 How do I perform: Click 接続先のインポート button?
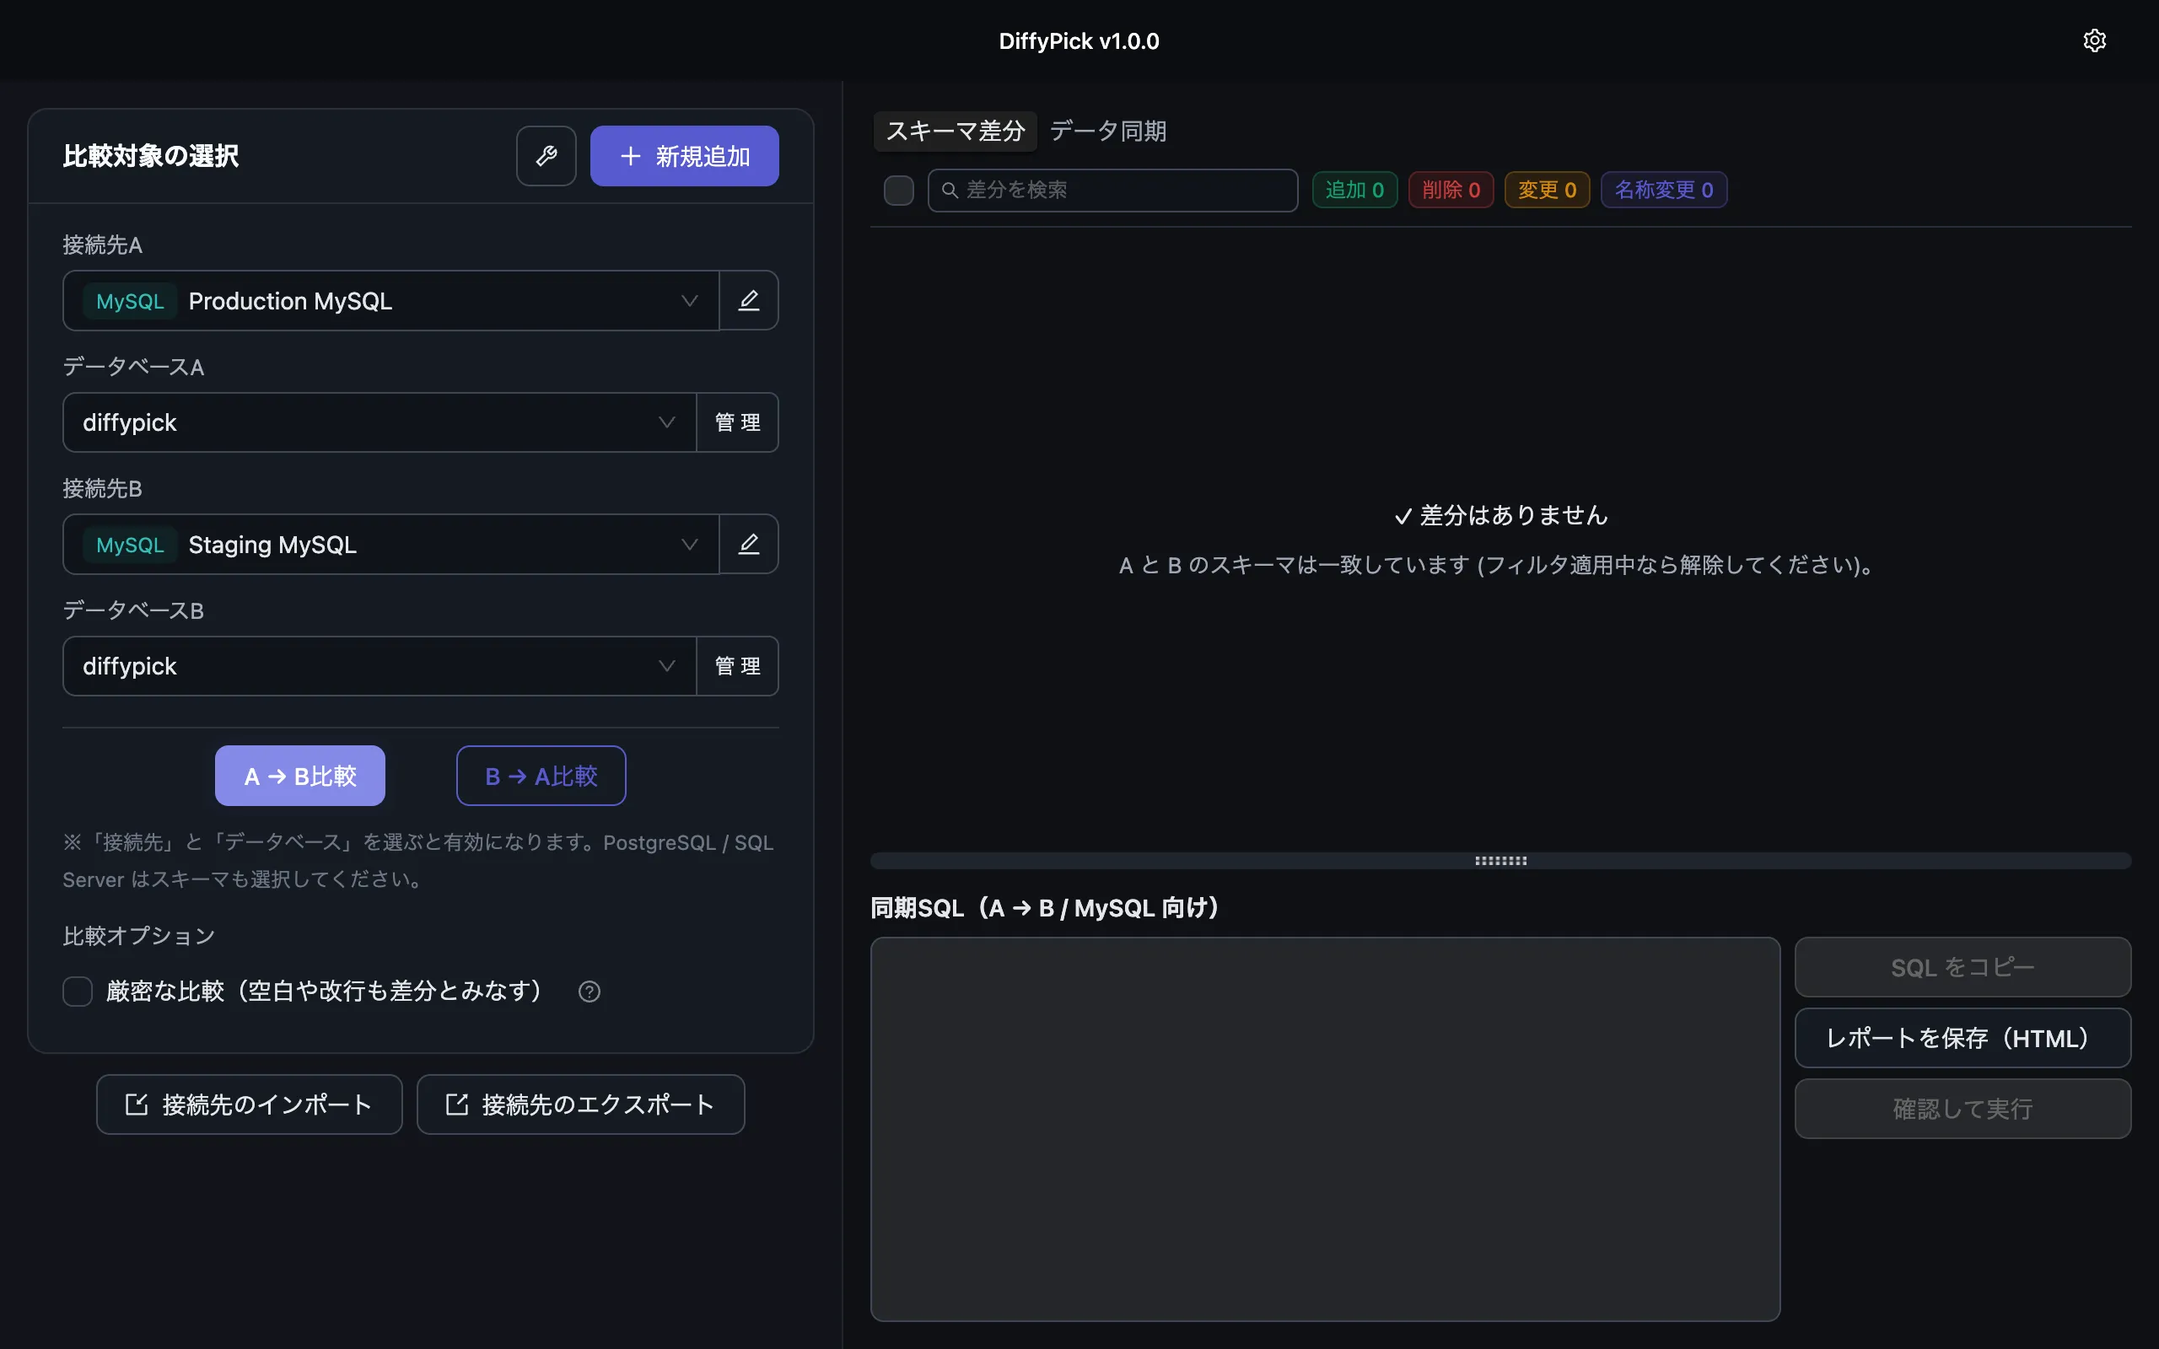[249, 1104]
